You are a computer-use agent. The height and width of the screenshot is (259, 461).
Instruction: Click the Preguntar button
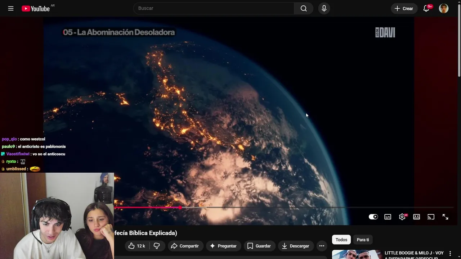[223, 246]
